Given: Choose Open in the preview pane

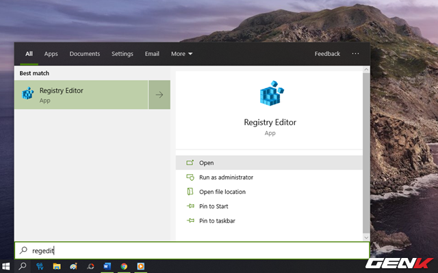Looking at the screenshot, I should tap(269, 162).
